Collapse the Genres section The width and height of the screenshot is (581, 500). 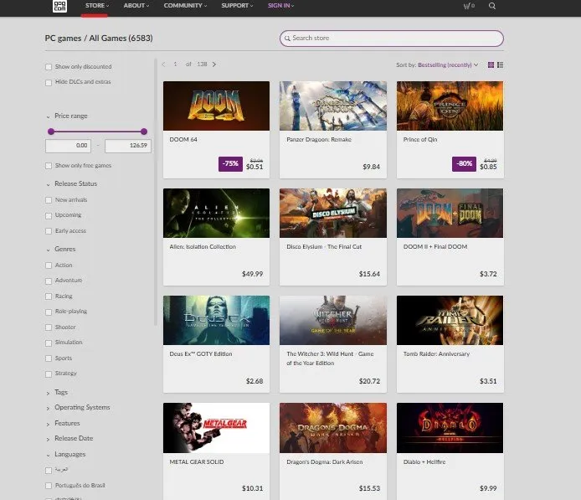(x=61, y=249)
